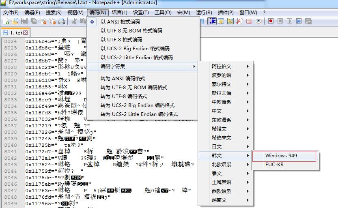Click the Open file folder icon

[15, 21]
